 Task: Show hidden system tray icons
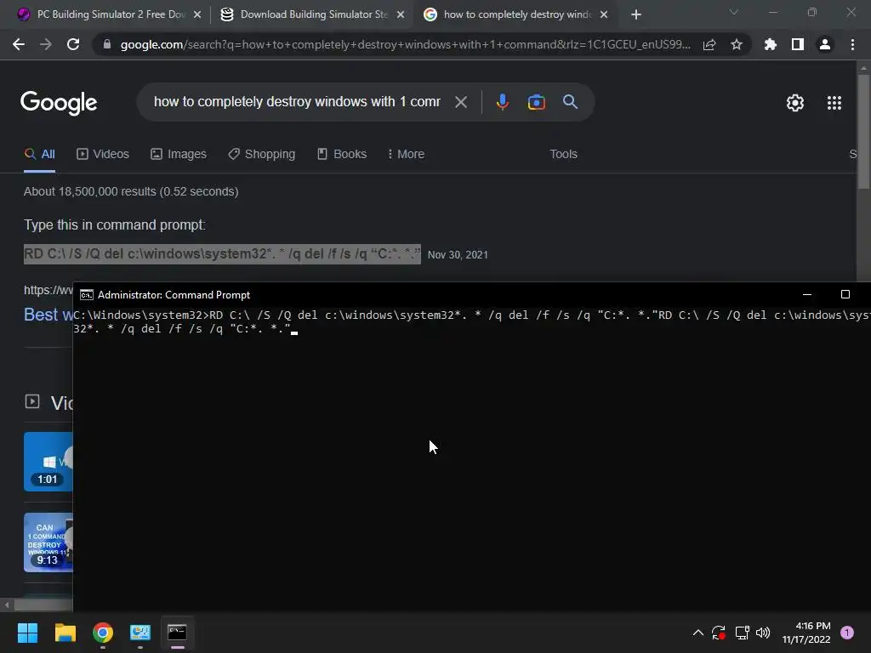[698, 633]
